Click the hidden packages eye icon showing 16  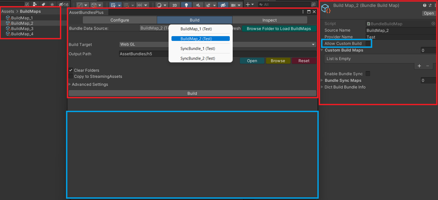[63, 5]
